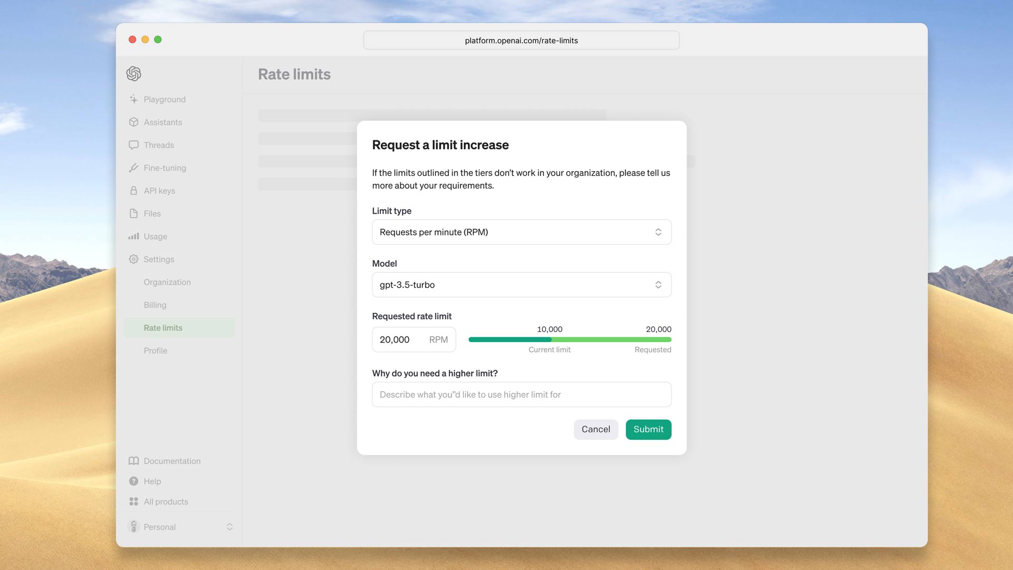Screen dimensions: 1013x570
Task: Click the red close window button
Action: point(132,40)
